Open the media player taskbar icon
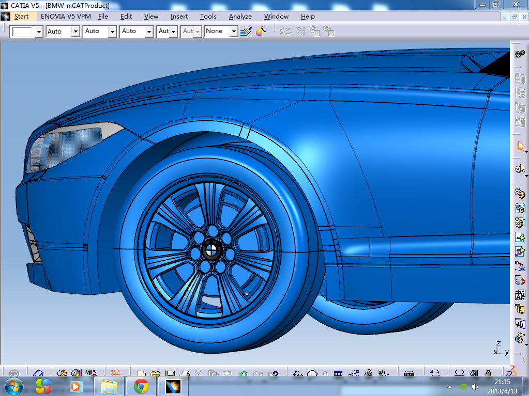529x396 pixels. (x=75, y=386)
